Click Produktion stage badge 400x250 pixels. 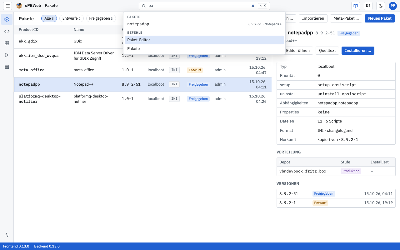coord(351,171)
